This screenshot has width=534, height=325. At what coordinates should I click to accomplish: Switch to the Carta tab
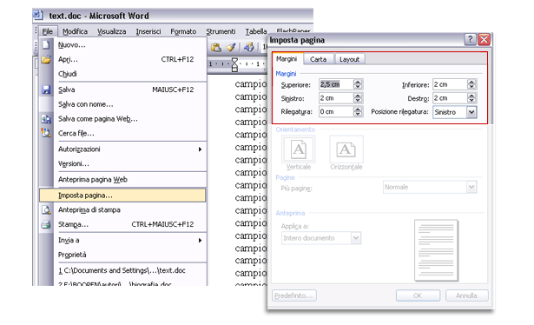click(x=318, y=59)
